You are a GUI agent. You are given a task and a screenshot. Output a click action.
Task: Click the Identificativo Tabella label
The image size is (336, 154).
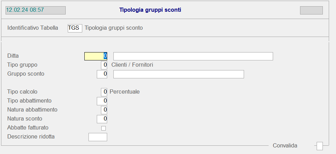point(33,28)
